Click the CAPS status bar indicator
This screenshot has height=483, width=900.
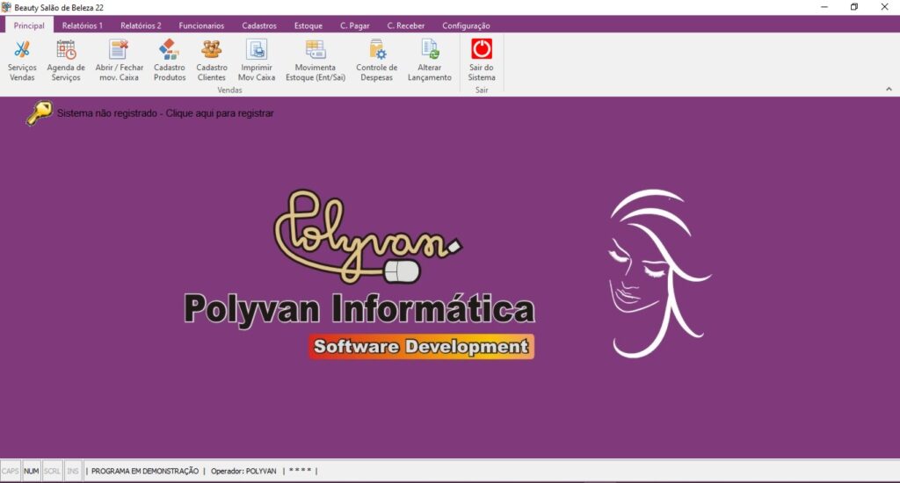pos(11,471)
